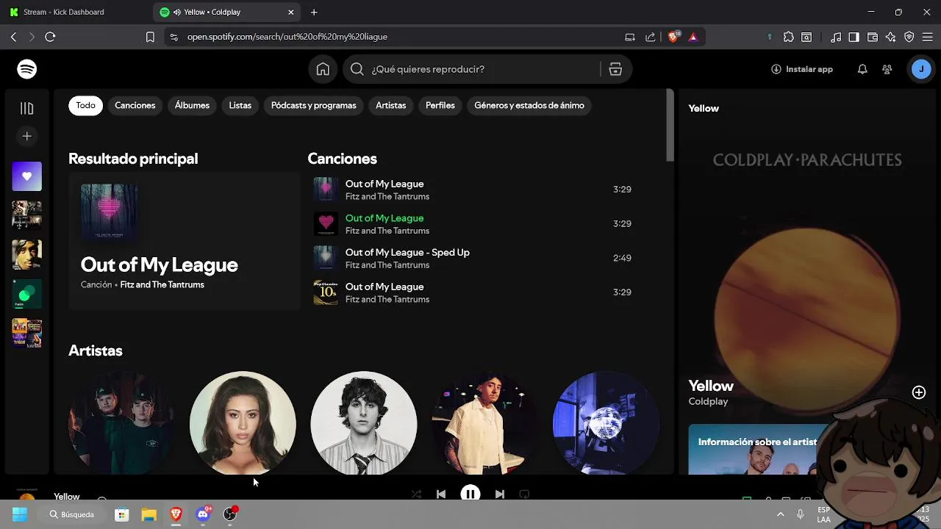Toggle repeat in the player bar
This screenshot has width=941, height=529.
(524, 494)
